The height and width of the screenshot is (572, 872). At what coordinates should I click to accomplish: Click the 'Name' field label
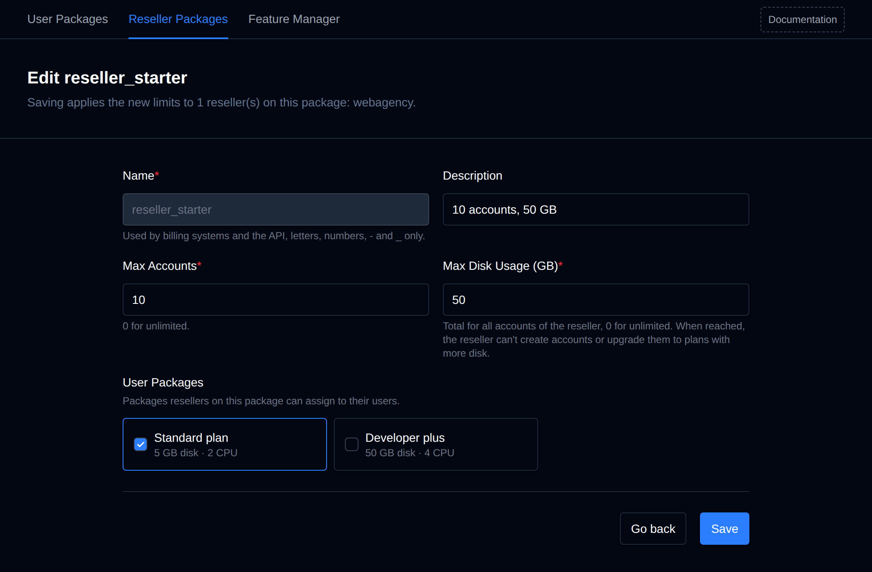click(x=138, y=176)
